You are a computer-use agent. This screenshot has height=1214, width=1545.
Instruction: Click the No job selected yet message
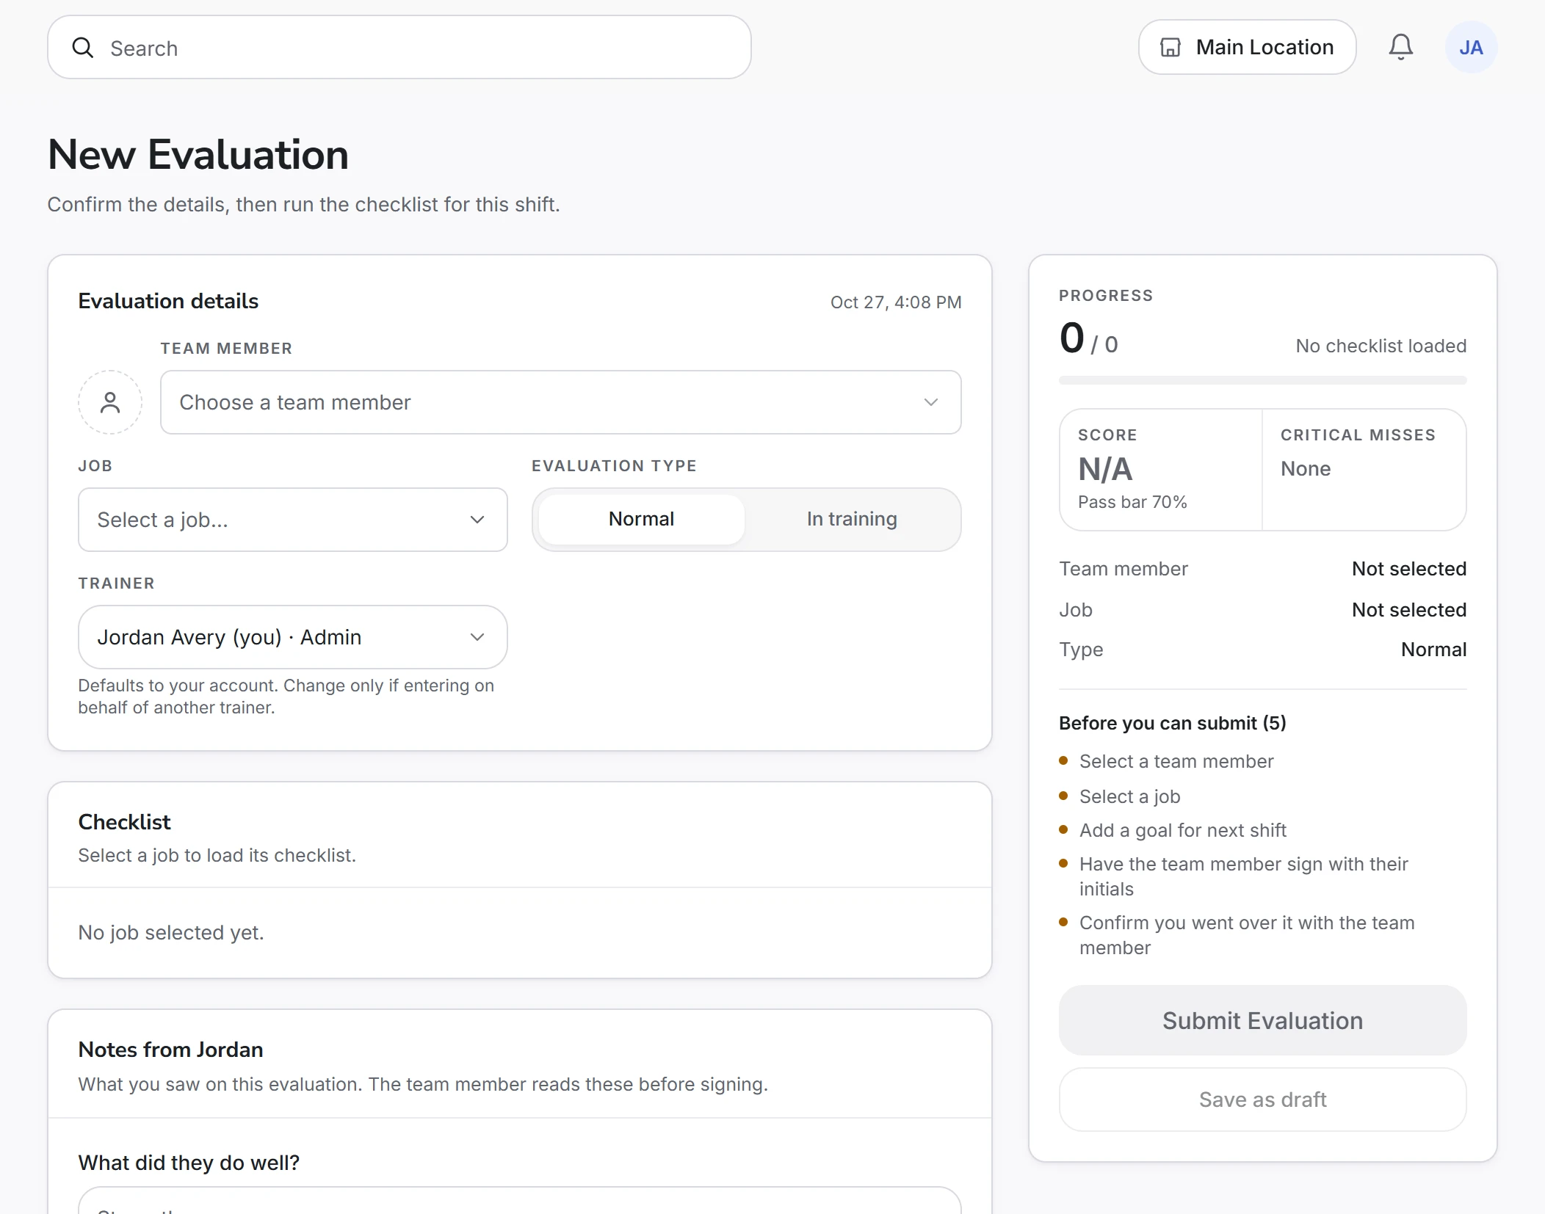tap(171, 932)
